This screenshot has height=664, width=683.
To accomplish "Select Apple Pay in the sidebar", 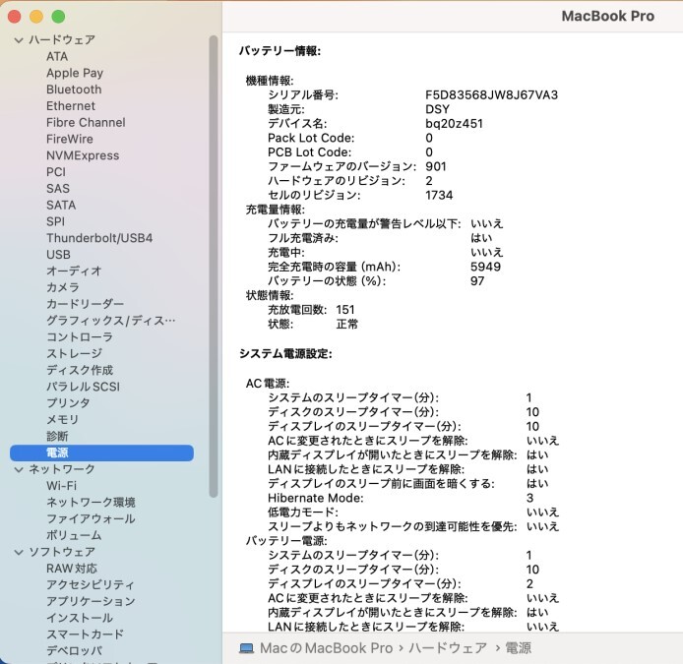I will 75,73.
